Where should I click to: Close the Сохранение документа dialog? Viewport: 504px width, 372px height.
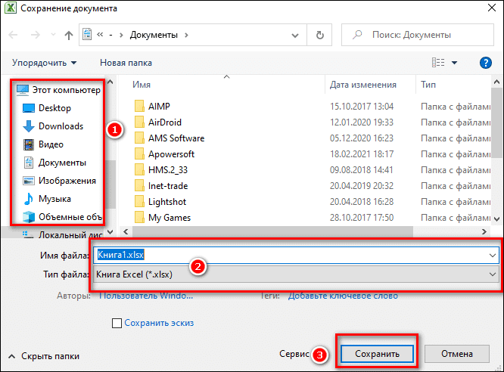pos(492,8)
